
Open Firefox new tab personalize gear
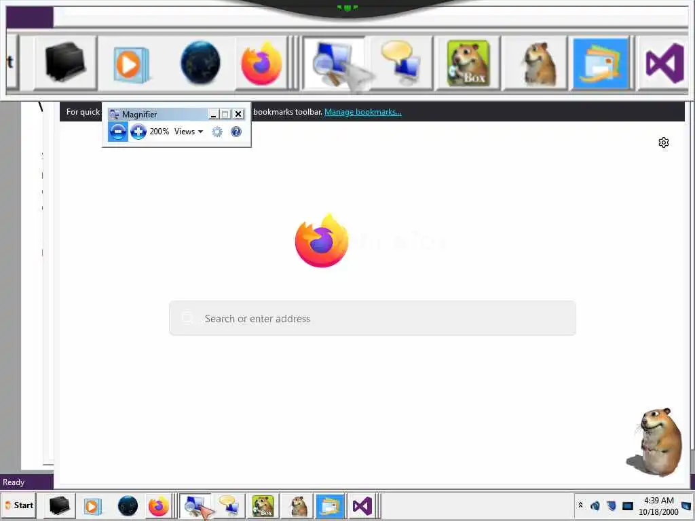pos(664,142)
